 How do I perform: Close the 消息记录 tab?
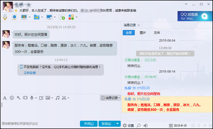139,25
